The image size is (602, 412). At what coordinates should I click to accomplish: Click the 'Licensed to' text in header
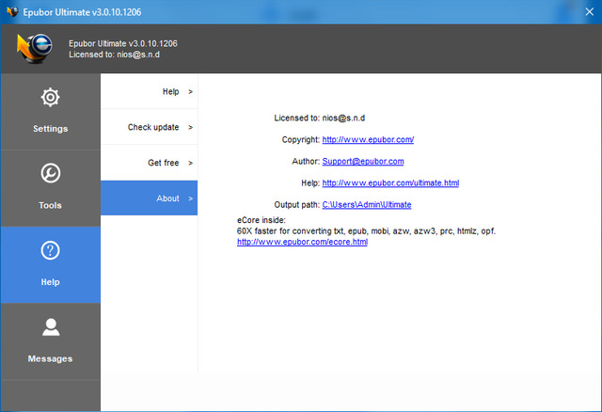pyautogui.click(x=112, y=55)
